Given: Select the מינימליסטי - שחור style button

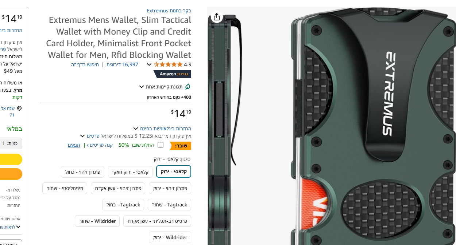Looking at the screenshot, I should click(x=65, y=188).
